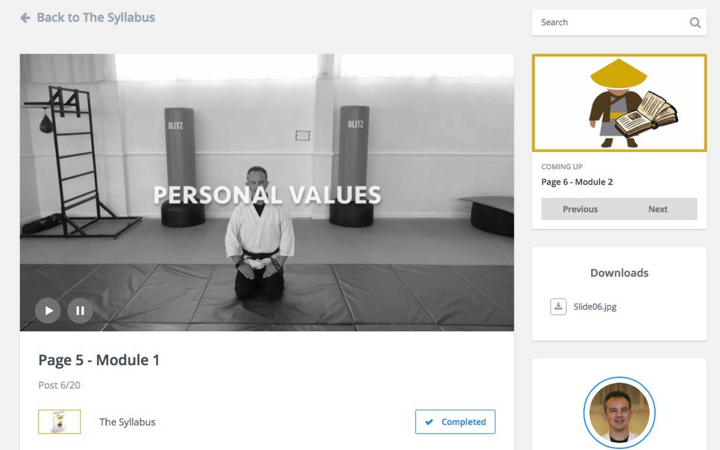Open The Syllabus course link

pyautogui.click(x=127, y=422)
